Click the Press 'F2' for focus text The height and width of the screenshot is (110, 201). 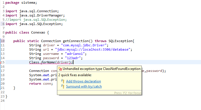[128, 93]
